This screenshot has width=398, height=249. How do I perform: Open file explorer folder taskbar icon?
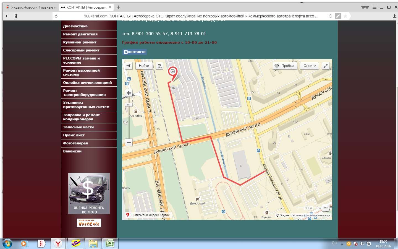[93, 244]
